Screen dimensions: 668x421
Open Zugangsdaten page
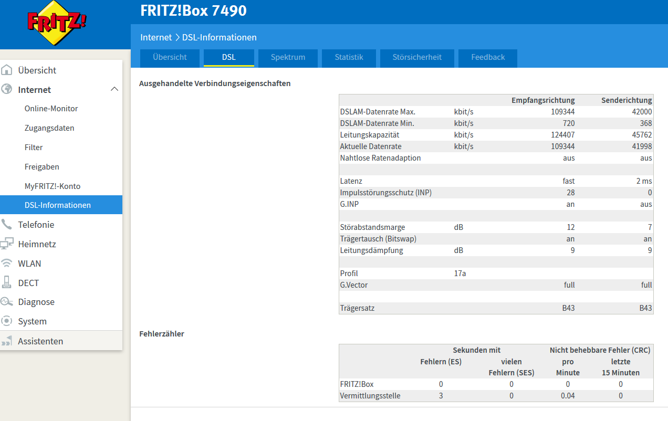[49, 128]
